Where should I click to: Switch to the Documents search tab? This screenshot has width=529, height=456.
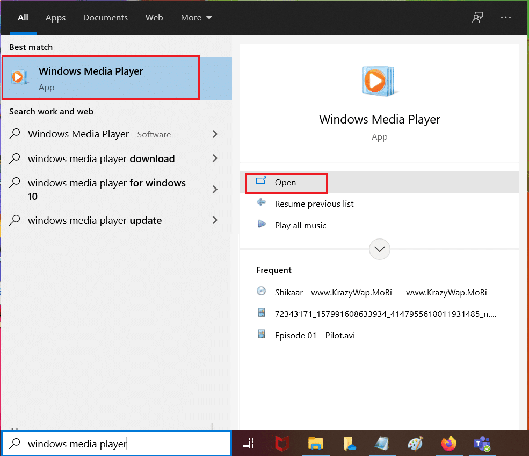pyautogui.click(x=105, y=17)
